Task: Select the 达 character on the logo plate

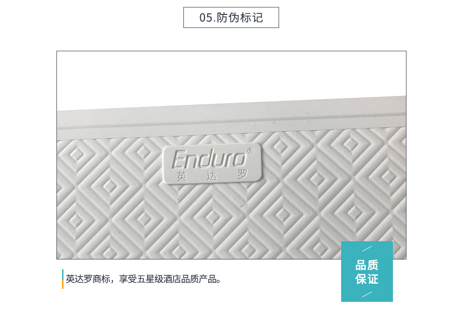Action: [x=212, y=176]
